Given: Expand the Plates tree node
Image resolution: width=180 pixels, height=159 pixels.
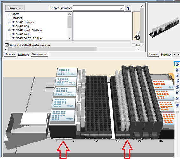Looking at the screenshot, I should tap(9, 14).
